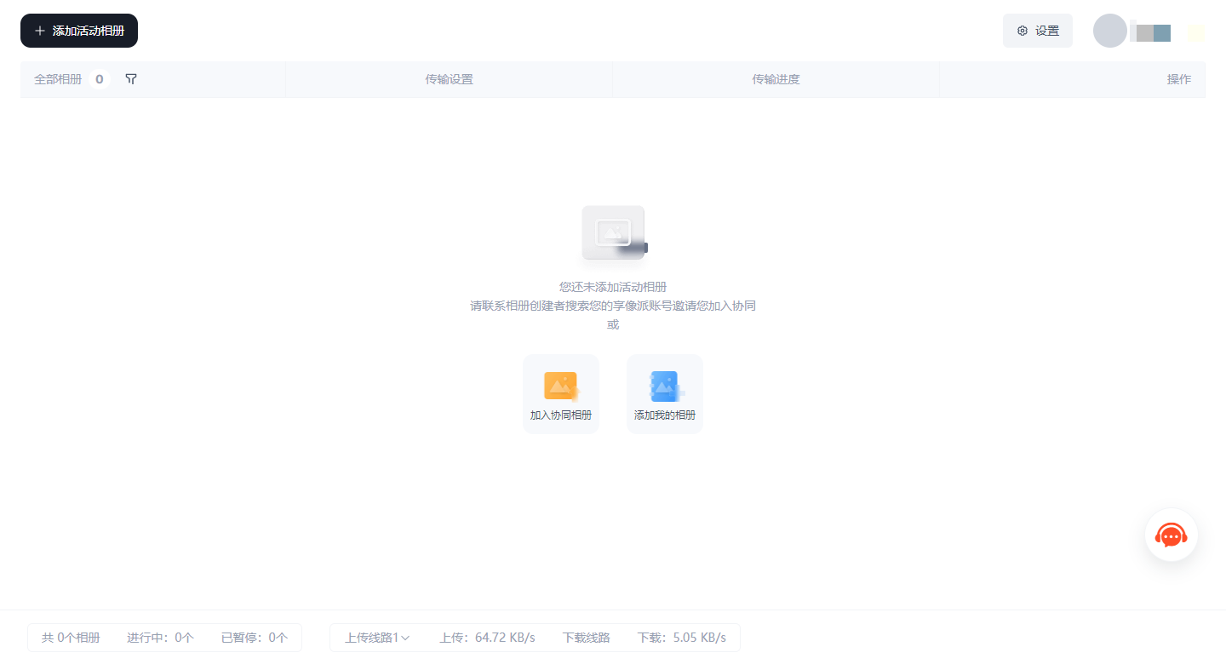Expand the 上传线路1 dropdown

click(x=378, y=638)
